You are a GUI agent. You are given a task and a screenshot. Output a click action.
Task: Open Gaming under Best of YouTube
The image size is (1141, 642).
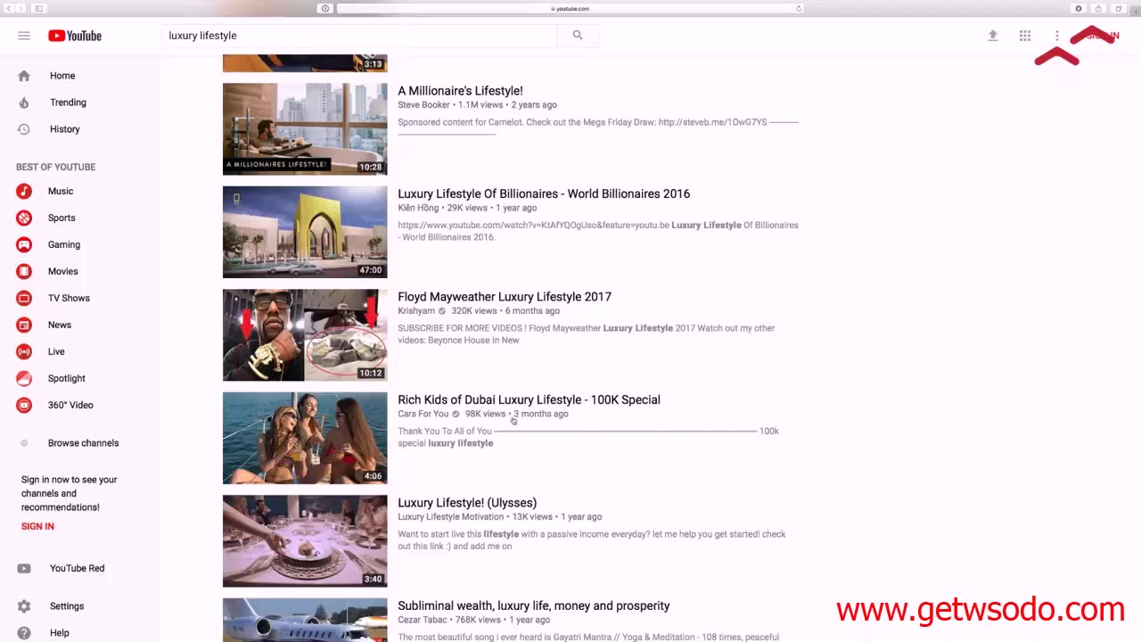pyautogui.click(x=64, y=244)
